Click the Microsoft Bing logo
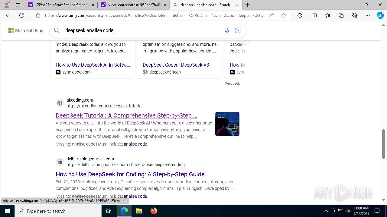The width and height of the screenshot is (387, 217). tap(26, 30)
